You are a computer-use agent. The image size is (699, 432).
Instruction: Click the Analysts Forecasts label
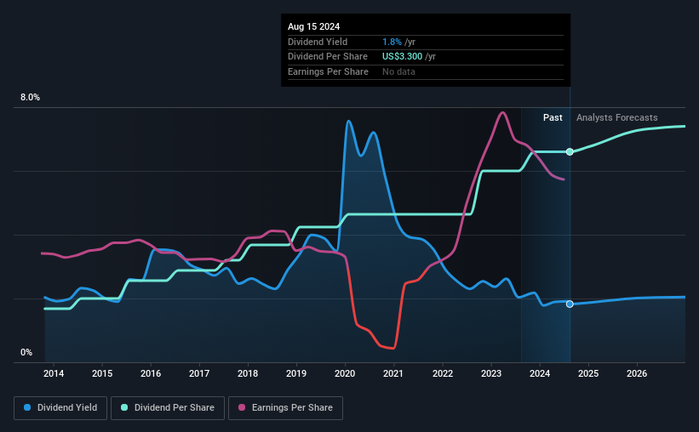[617, 117]
